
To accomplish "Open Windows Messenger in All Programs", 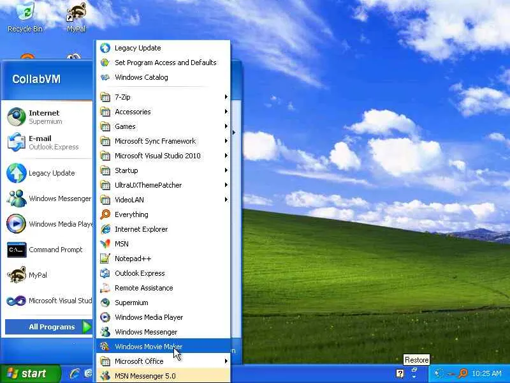I will 163,332.
